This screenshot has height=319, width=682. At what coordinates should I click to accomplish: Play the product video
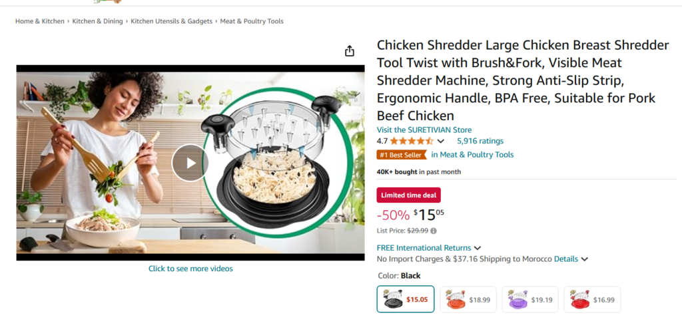(x=190, y=163)
